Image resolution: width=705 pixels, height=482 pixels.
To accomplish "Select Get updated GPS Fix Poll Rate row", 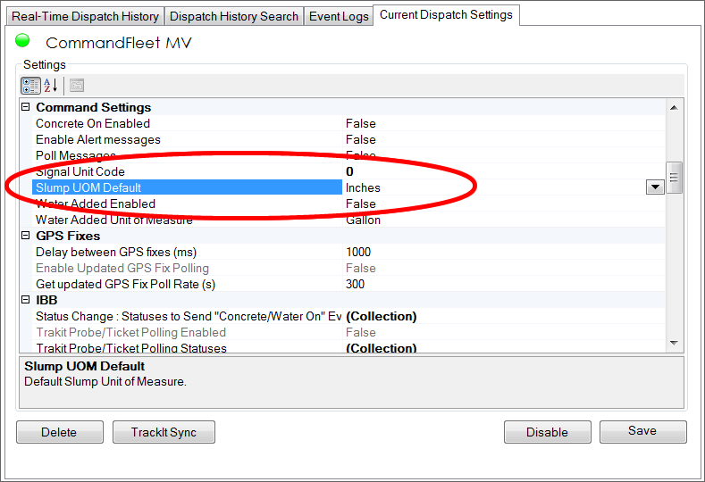I will click(x=349, y=284).
